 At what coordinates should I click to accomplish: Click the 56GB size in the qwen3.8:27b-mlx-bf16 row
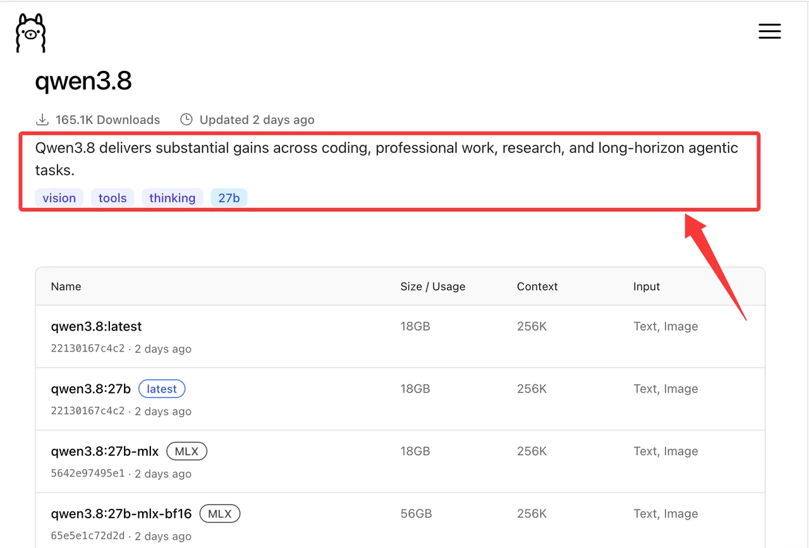417,514
